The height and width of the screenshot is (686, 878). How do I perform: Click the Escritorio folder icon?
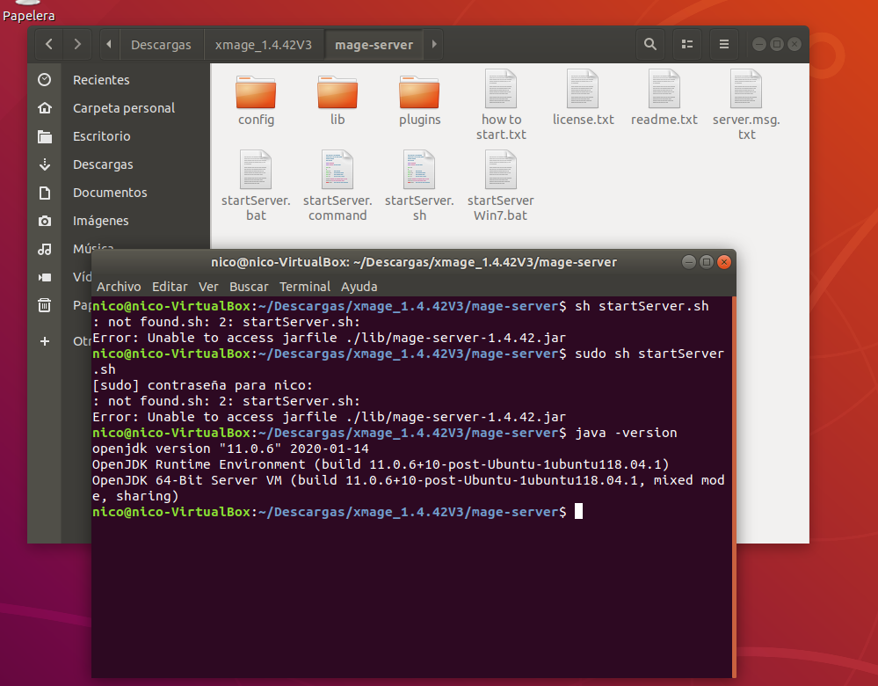click(x=45, y=136)
